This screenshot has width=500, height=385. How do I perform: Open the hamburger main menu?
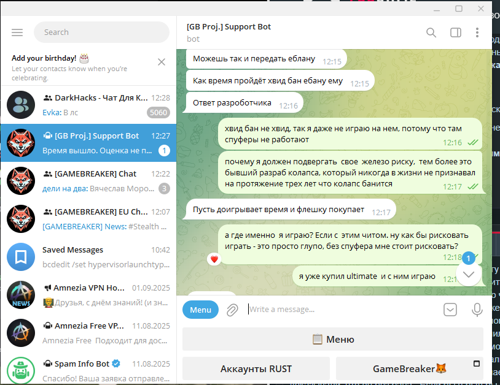tap(17, 32)
